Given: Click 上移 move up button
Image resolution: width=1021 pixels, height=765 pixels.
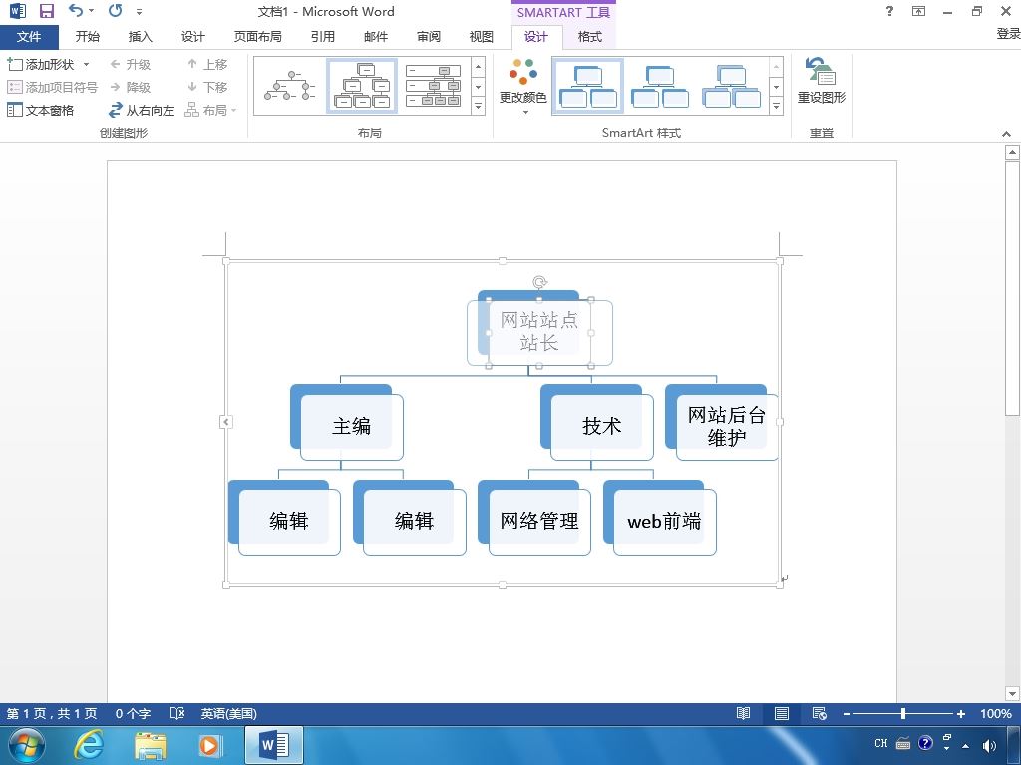Looking at the screenshot, I should coord(207,65).
